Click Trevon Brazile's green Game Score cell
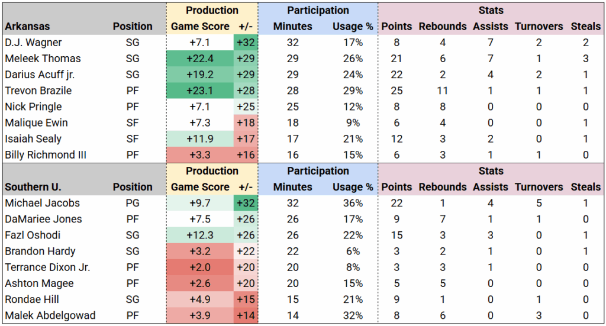 200,91
